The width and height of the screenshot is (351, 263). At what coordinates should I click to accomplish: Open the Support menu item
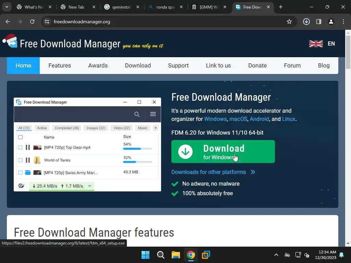point(178,65)
